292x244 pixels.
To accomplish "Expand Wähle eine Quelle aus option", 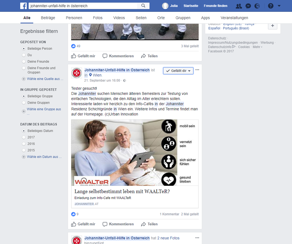I will point(45,79).
